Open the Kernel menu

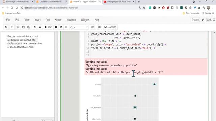tap(58, 20)
